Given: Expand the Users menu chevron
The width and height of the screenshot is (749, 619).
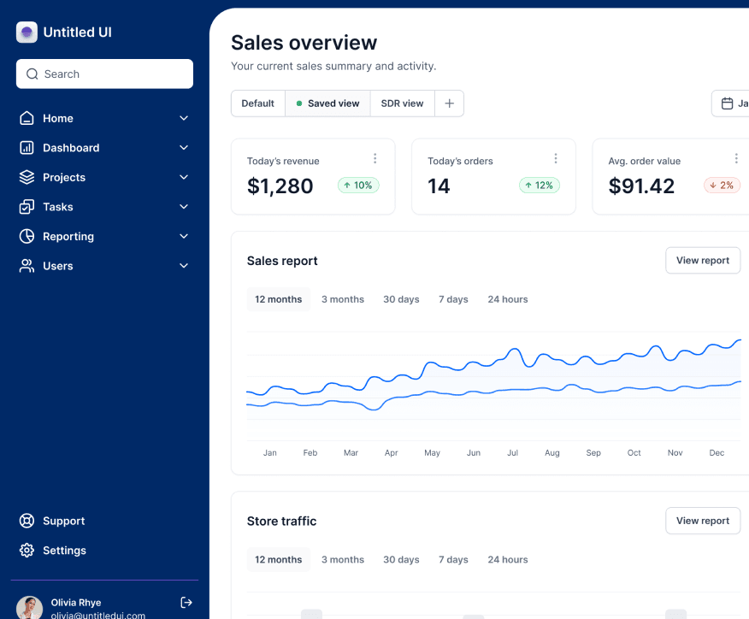Looking at the screenshot, I should [184, 266].
